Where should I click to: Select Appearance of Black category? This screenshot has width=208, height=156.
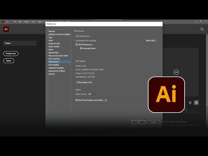tap(59, 71)
